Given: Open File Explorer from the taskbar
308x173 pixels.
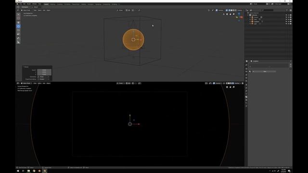Looking at the screenshot, I should coord(28,171).
